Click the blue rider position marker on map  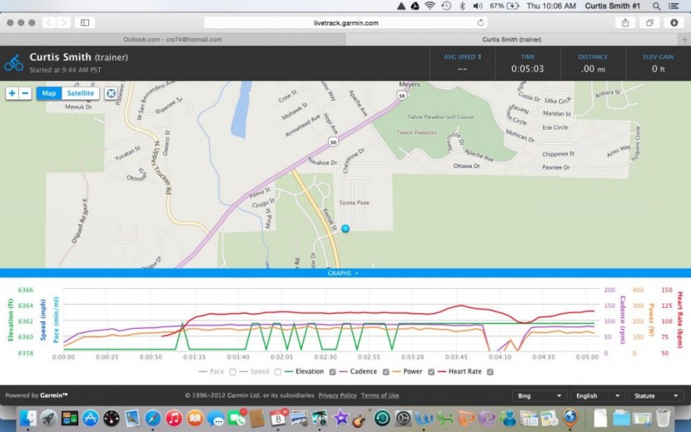345,228
